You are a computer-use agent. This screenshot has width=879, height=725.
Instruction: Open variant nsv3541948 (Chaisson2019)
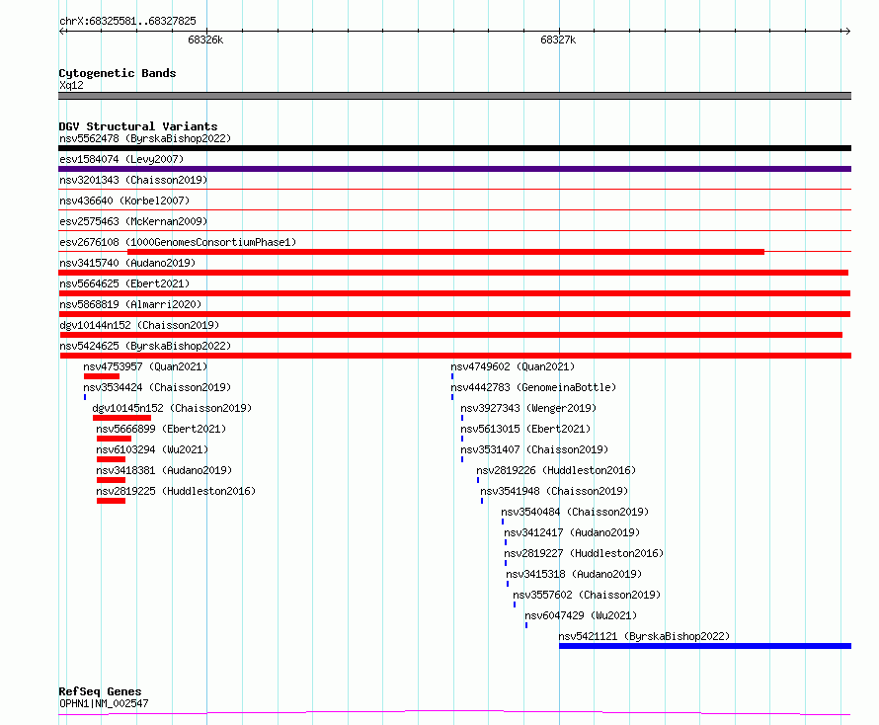point(554,491)
